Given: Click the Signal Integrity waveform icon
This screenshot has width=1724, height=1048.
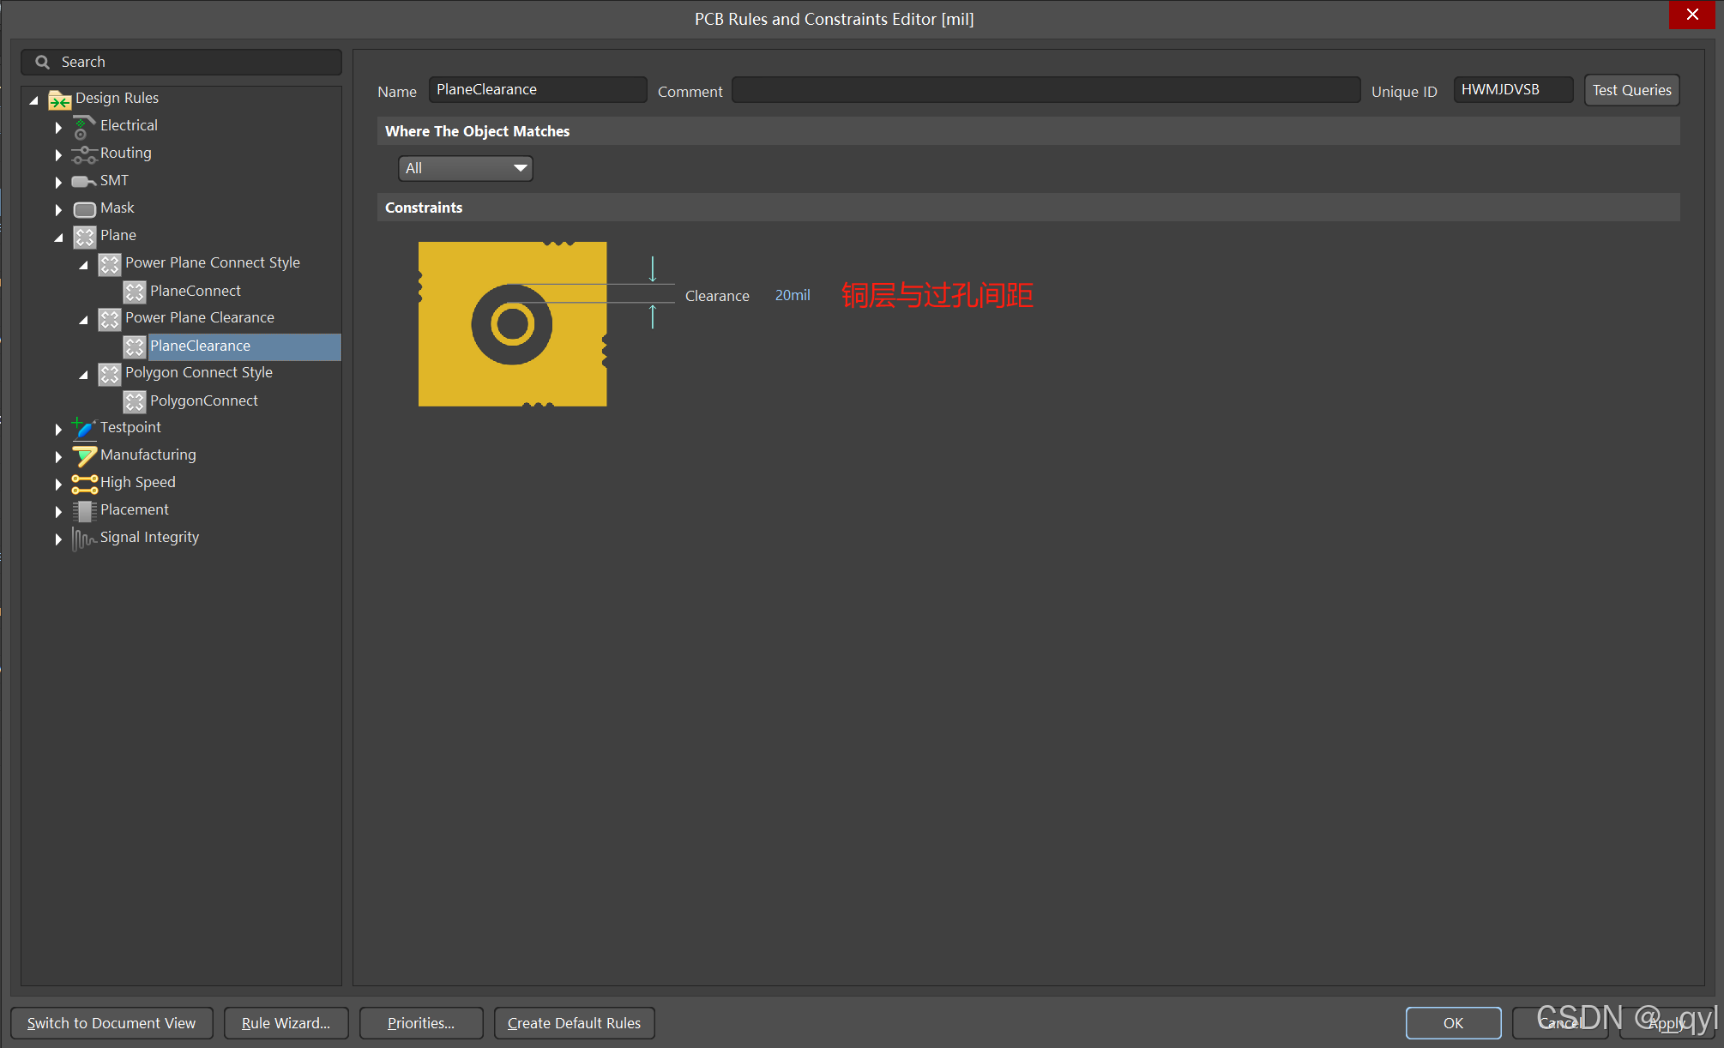Looking at the screenshot, I should (83, 538).
